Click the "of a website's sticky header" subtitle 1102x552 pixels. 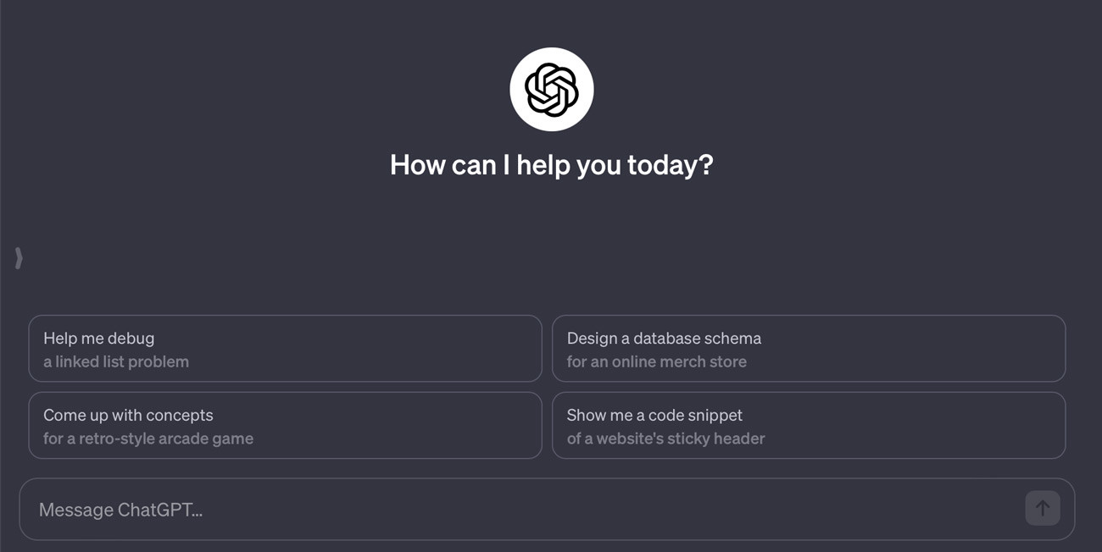pyautogui.click(x=665, y=439)
